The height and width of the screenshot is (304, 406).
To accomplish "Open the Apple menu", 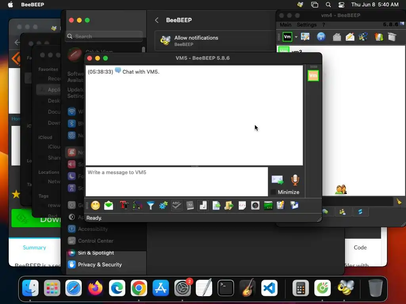I will click(x=10, y=4).
